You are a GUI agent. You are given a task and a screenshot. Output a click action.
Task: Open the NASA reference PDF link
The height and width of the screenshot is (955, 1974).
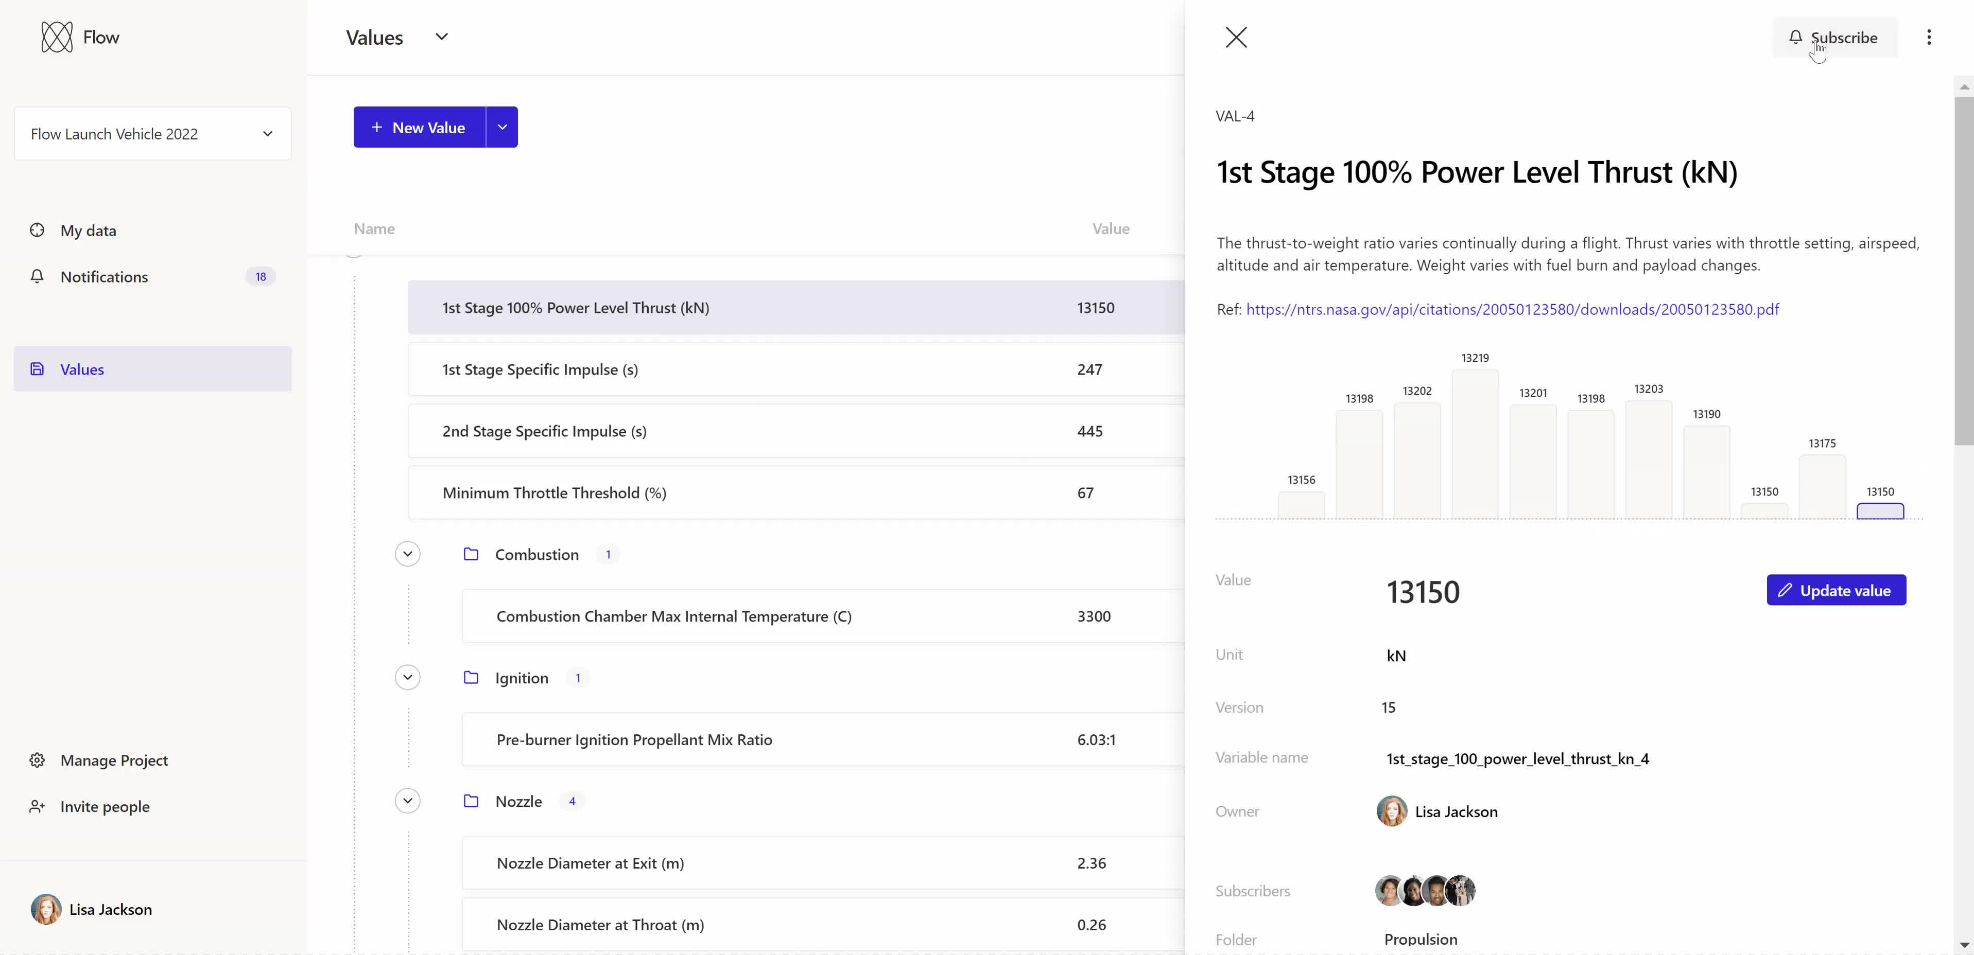[1512, 309]
